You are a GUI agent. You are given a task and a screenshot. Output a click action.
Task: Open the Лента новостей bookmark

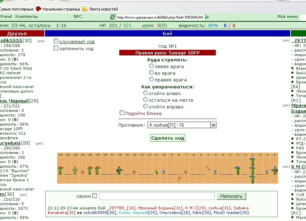104,9
